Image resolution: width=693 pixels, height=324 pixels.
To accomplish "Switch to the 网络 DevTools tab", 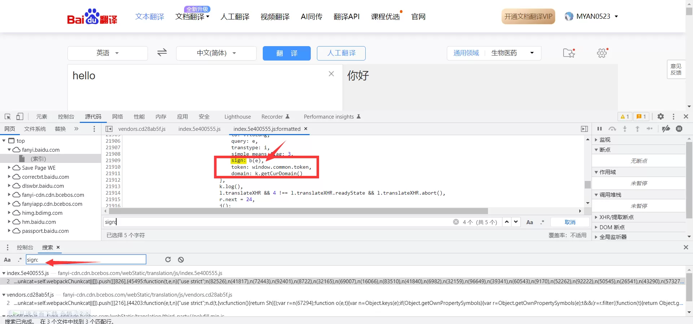I will tap(117, 116).
